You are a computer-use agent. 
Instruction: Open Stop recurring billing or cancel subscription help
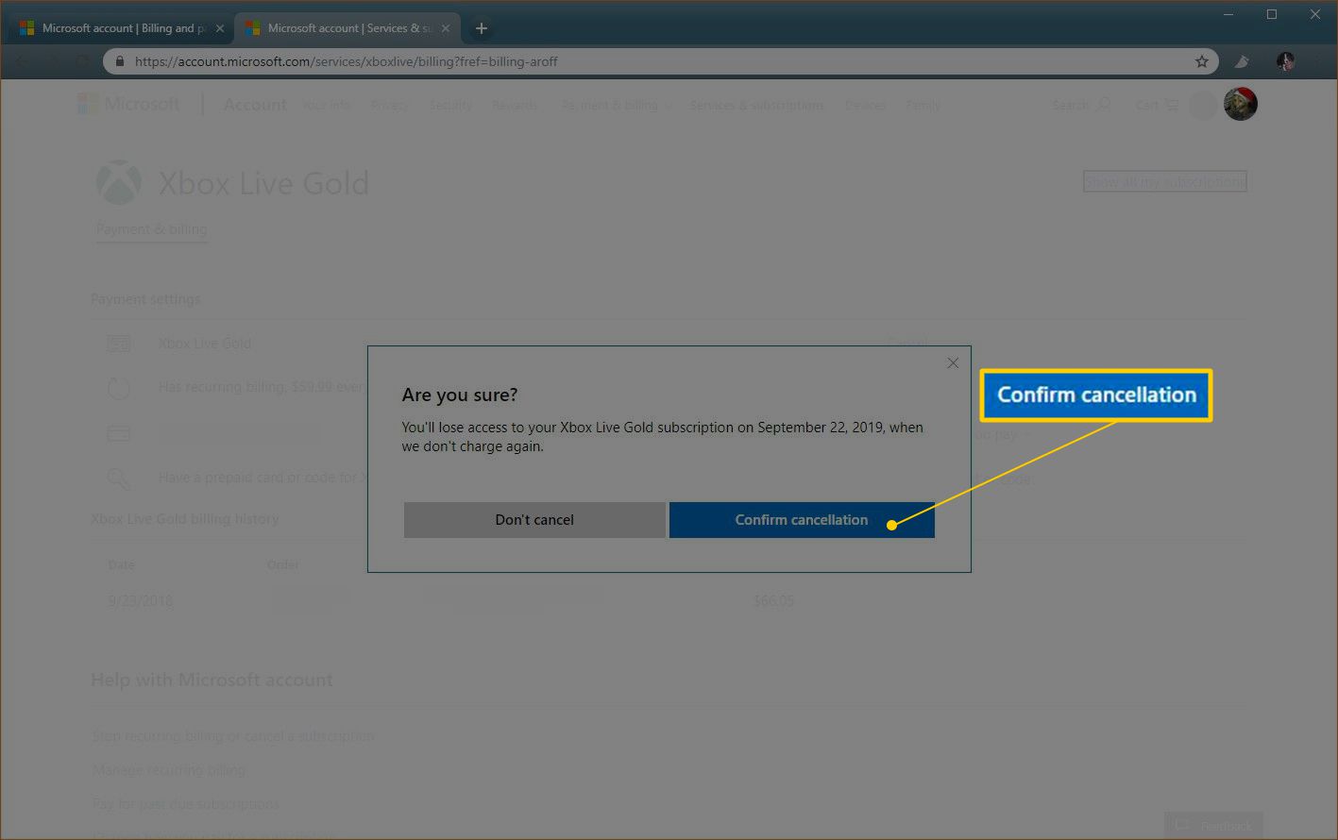[x=233, y=735]
